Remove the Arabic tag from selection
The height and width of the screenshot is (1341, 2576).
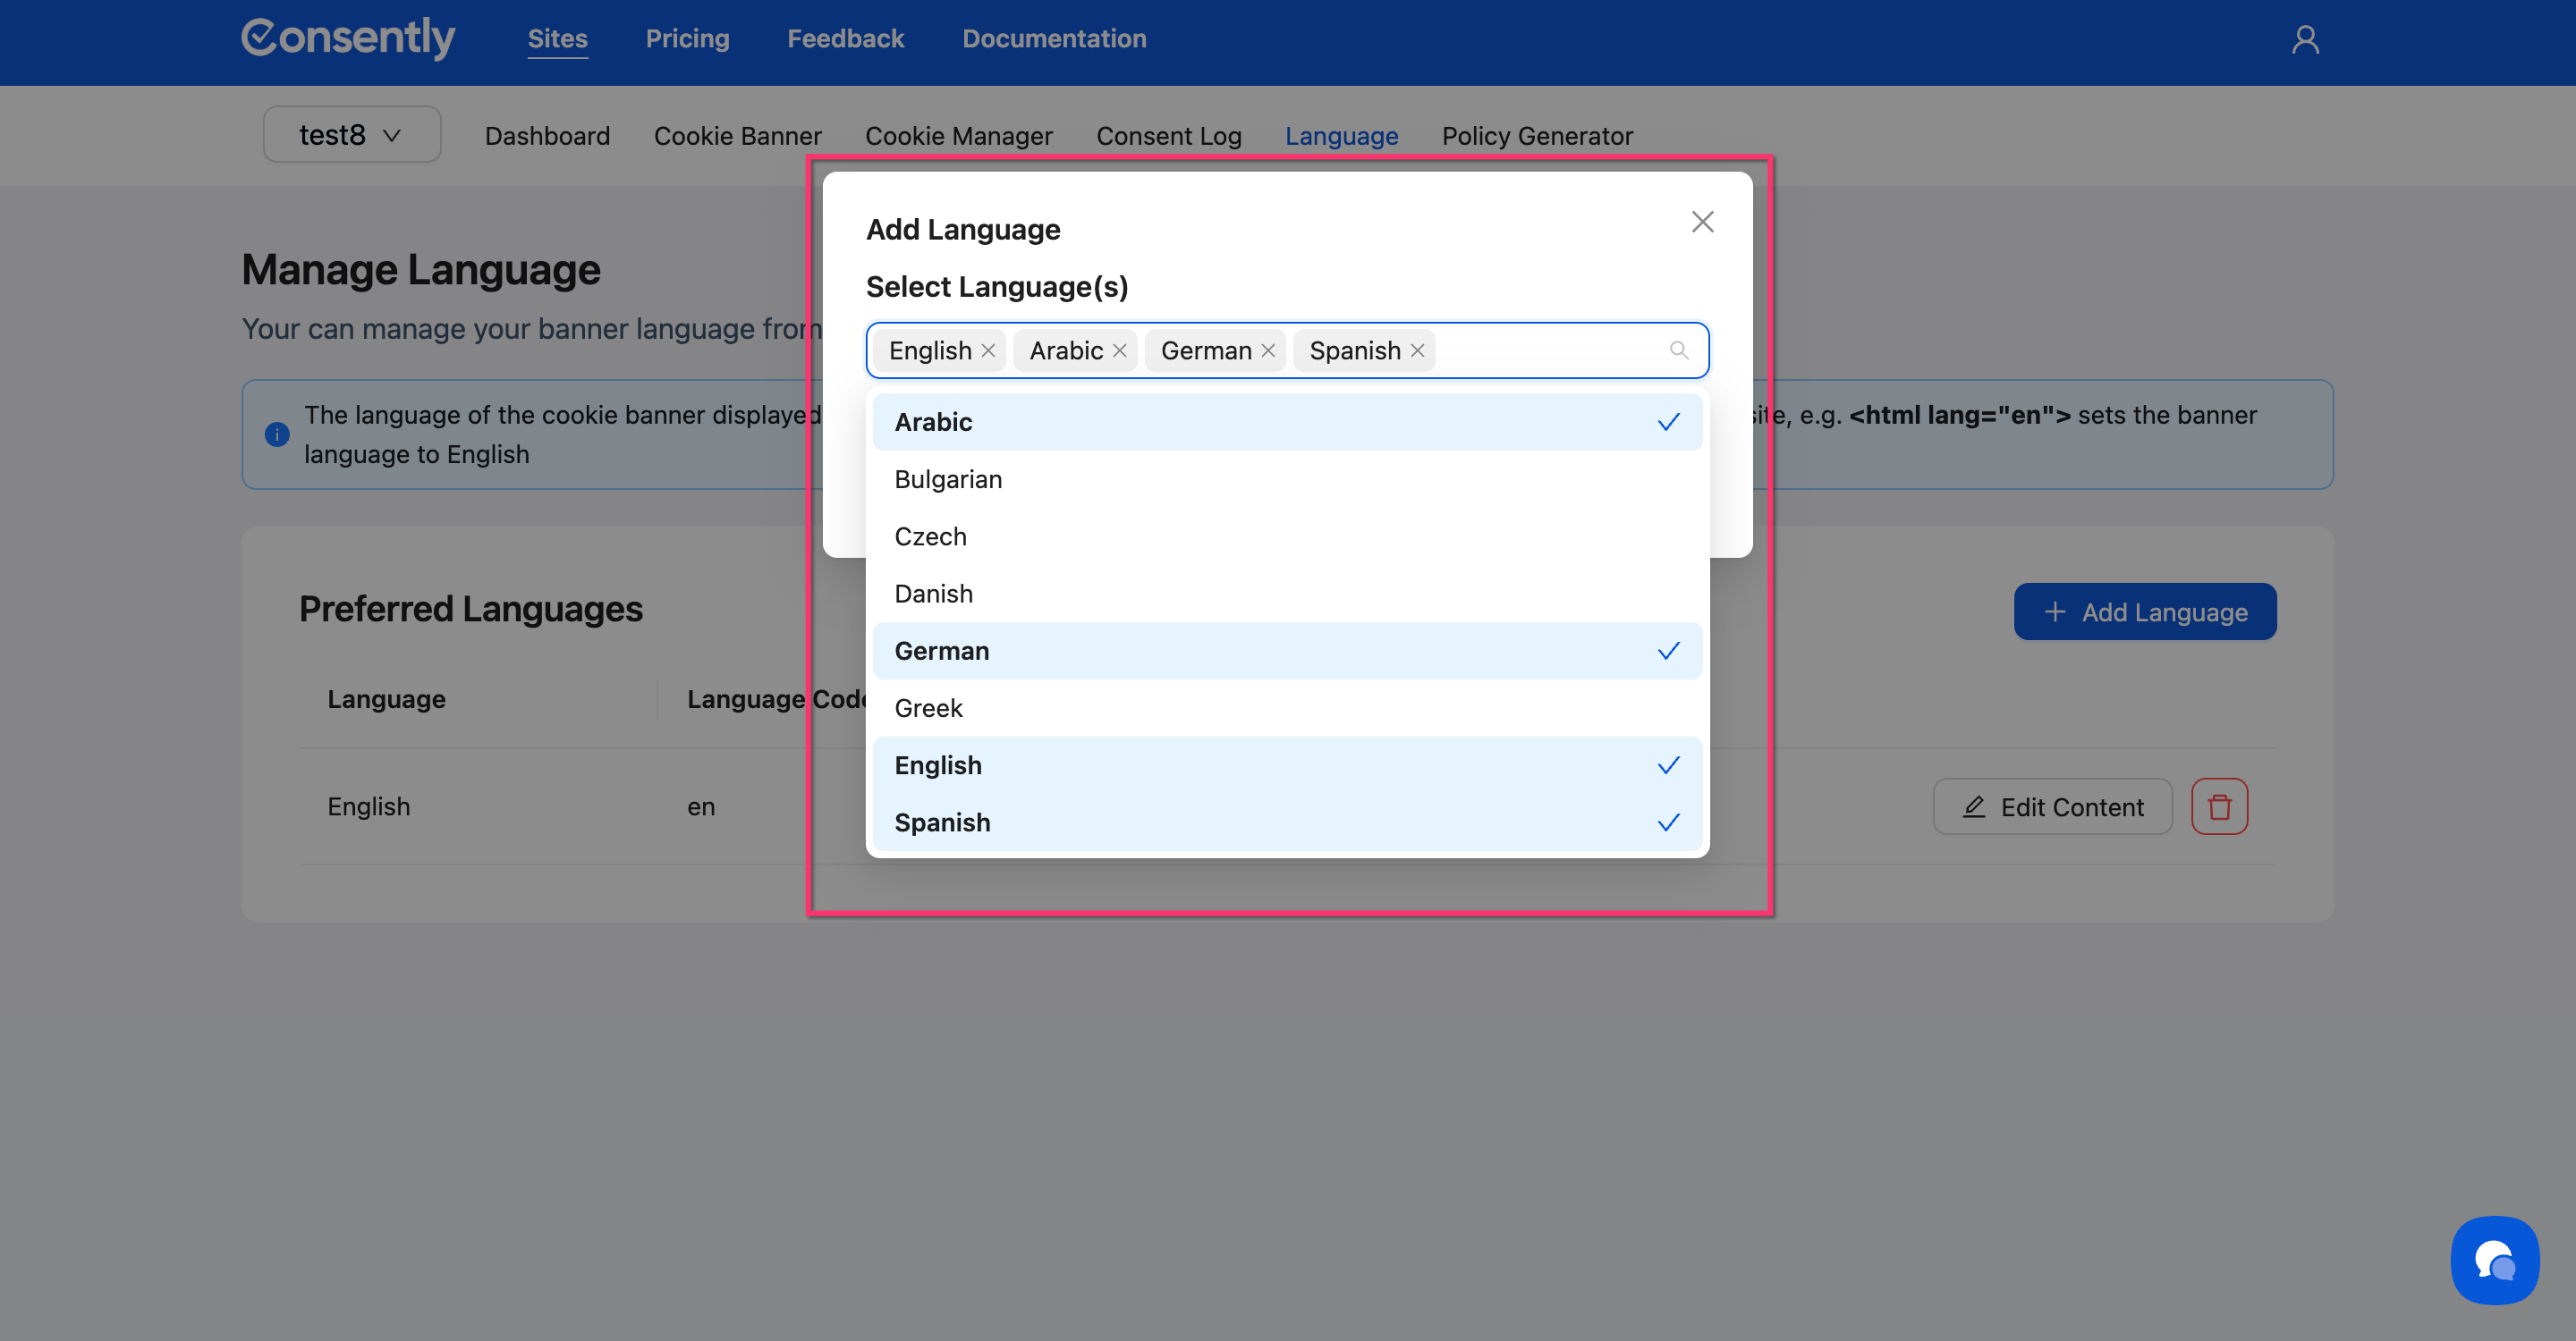1119,350
